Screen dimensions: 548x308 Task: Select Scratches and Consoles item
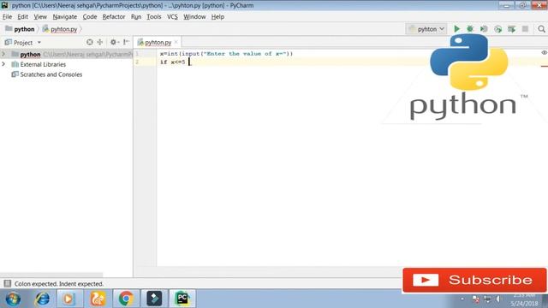click(x=51, y=74)
